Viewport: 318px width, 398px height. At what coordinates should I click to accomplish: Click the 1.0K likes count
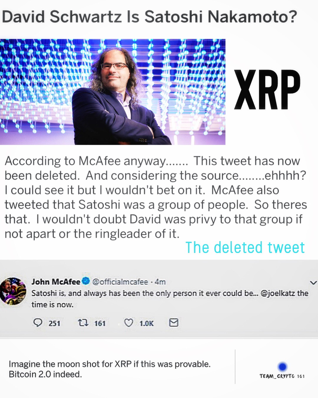[147, 323]
